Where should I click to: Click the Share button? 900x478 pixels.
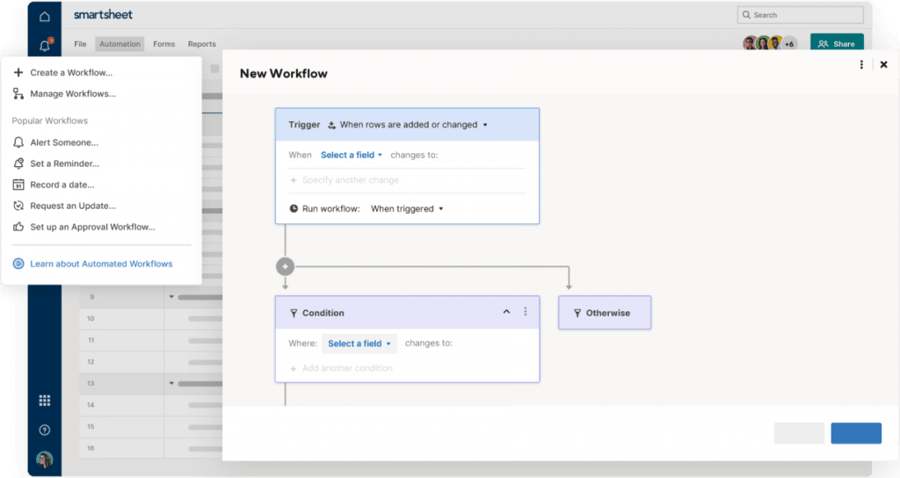pyautogui.click(x=837, y=44)
